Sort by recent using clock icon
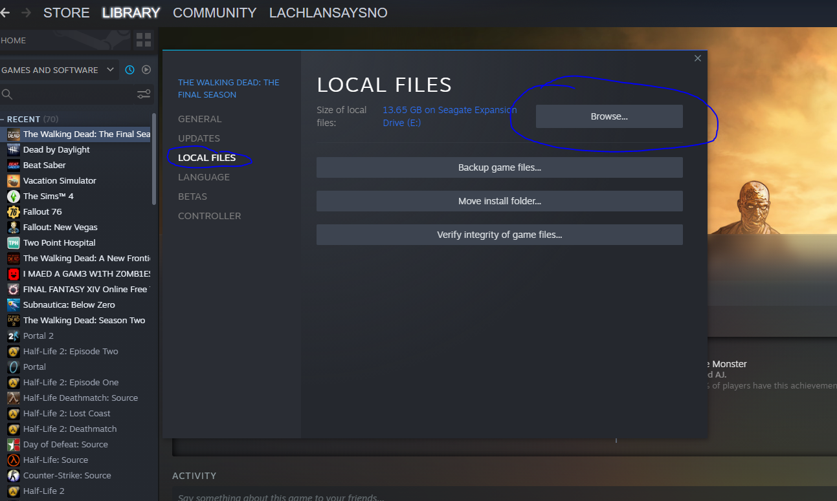This screenshot has width=837, height=501. coord(129,70)
